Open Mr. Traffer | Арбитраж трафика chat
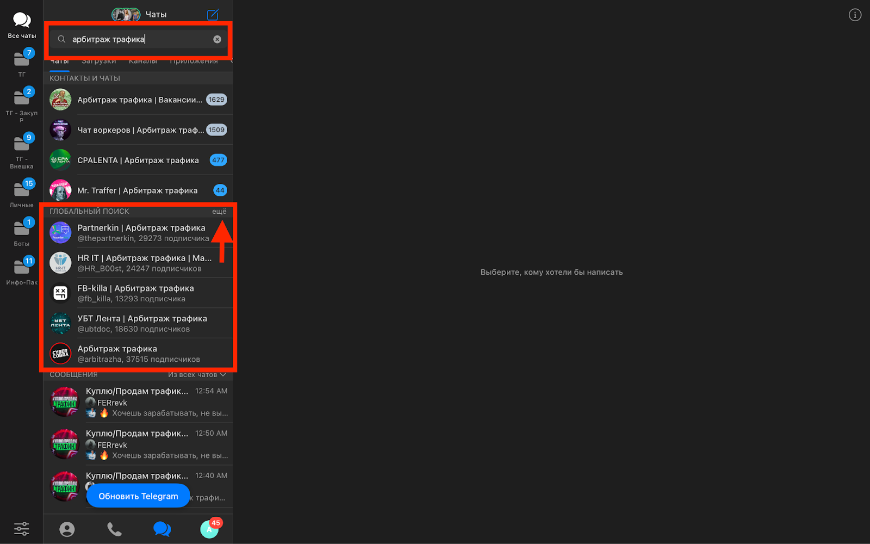 (138, 190)
